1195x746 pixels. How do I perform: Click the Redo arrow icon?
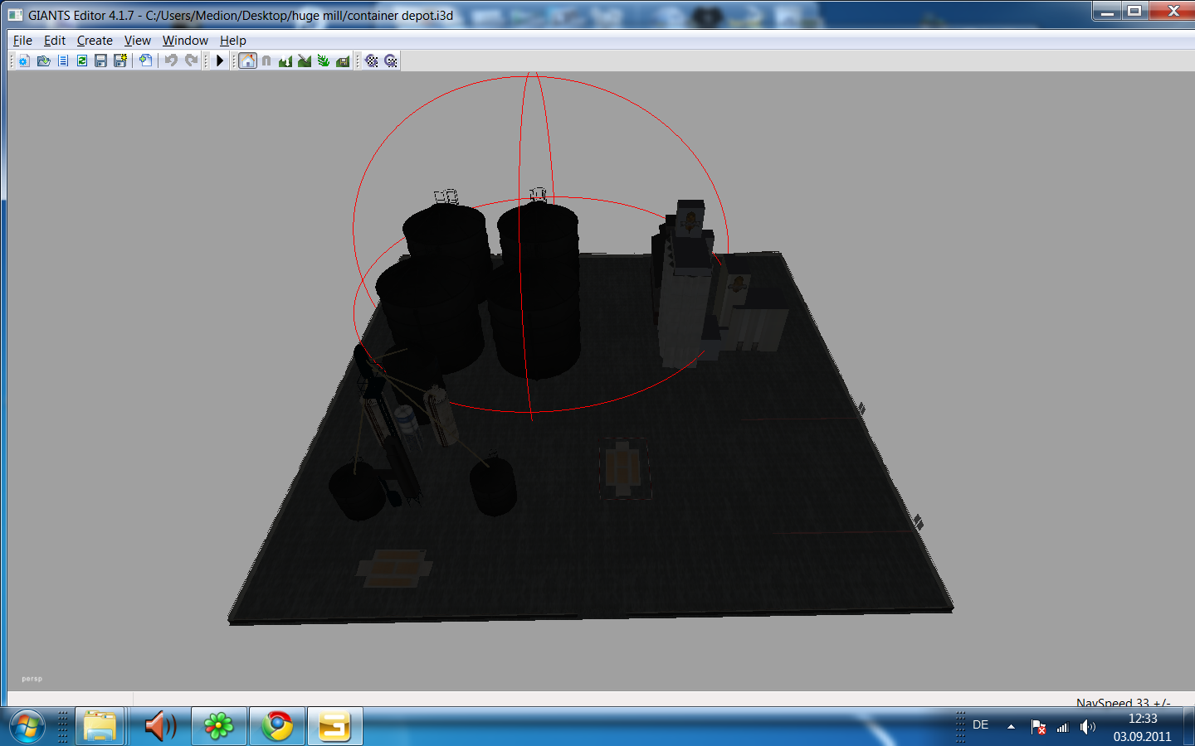pos(191,61)
